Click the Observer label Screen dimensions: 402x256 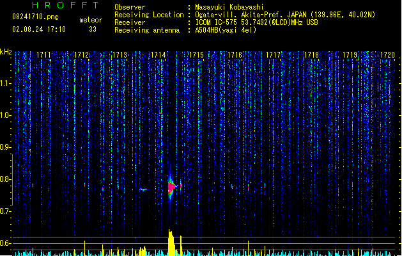[130, 7]
